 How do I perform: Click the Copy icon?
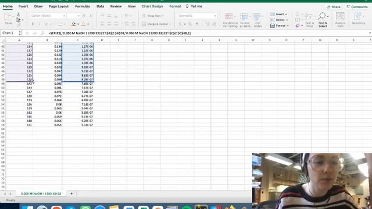pos(18,20)
